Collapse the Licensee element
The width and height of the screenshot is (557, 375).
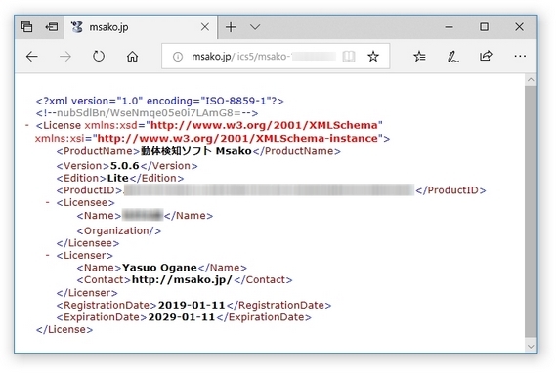click(48, 202)
